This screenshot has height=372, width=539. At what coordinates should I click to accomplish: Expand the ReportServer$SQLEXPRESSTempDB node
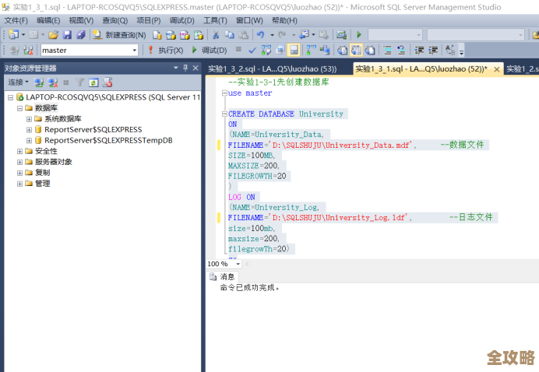click(30, 141)
